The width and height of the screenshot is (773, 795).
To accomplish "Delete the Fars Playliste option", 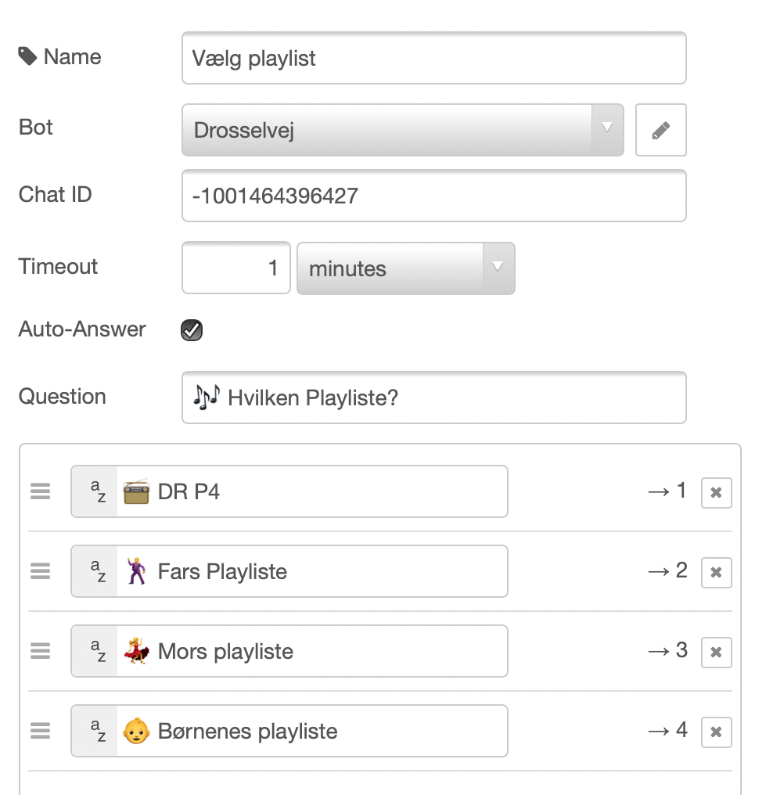I will [716, 573].
